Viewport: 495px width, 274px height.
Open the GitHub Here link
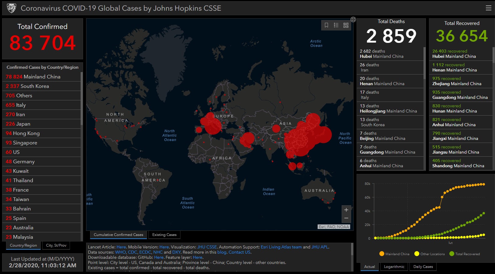[159, 257]
